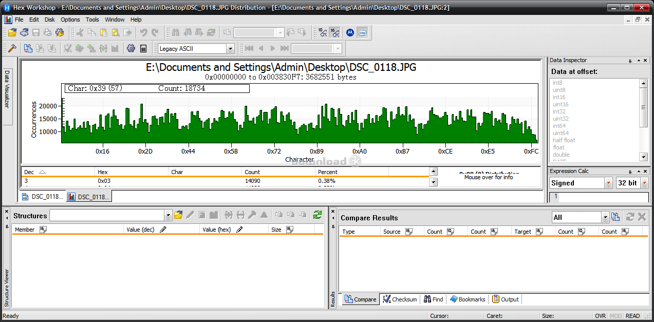Expand the Signed type dropdown
Viewport: 654px width, 322px height.
(x=609, y=183)
